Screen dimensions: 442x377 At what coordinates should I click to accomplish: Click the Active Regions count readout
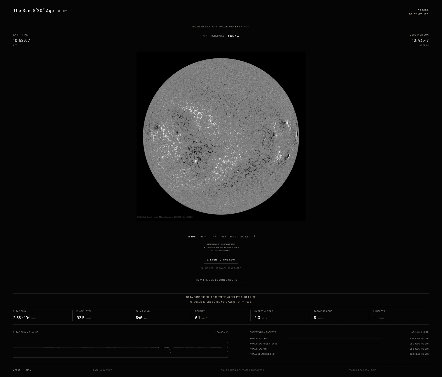pos(315,318)
